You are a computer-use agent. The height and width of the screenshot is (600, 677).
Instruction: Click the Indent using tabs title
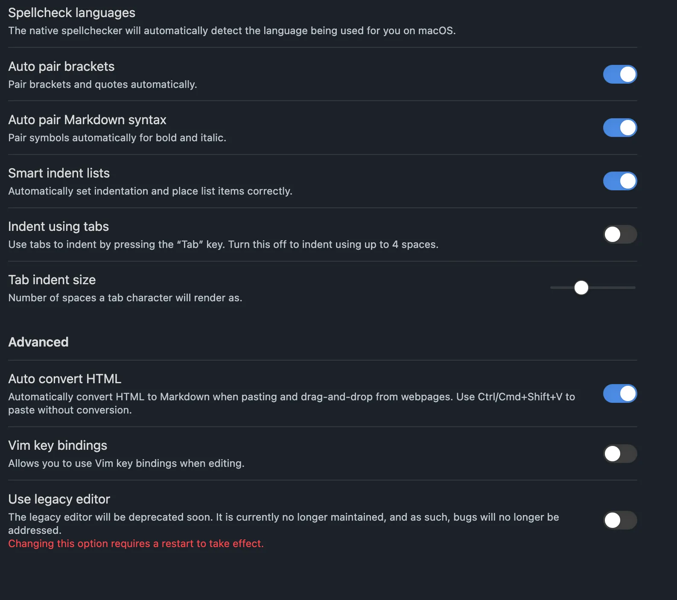pyautogui.click(x=58, y=226)
